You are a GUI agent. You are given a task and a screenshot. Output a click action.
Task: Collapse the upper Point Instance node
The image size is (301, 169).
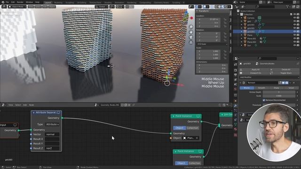[174, 116]
